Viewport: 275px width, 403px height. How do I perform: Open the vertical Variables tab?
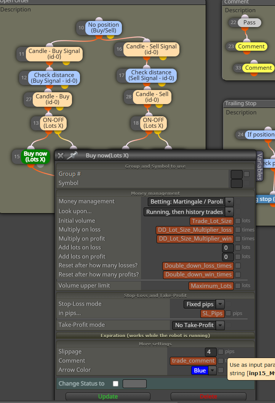[260, 166]
